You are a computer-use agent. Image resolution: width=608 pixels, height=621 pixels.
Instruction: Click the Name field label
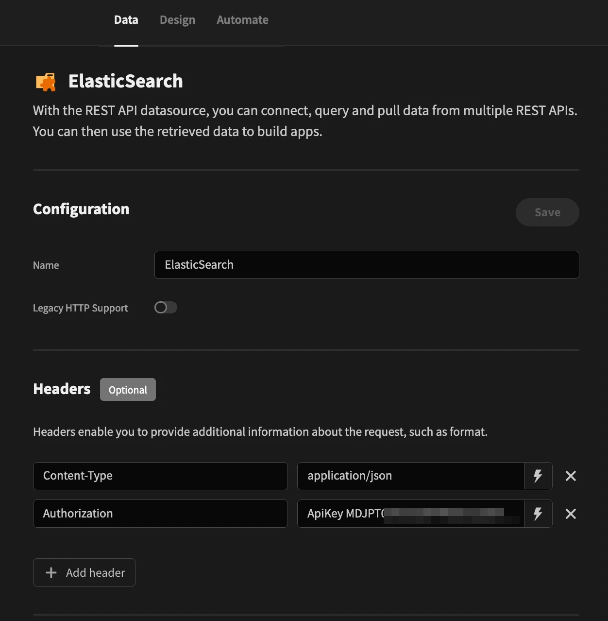pyautogui.click(x=46, y=265)
